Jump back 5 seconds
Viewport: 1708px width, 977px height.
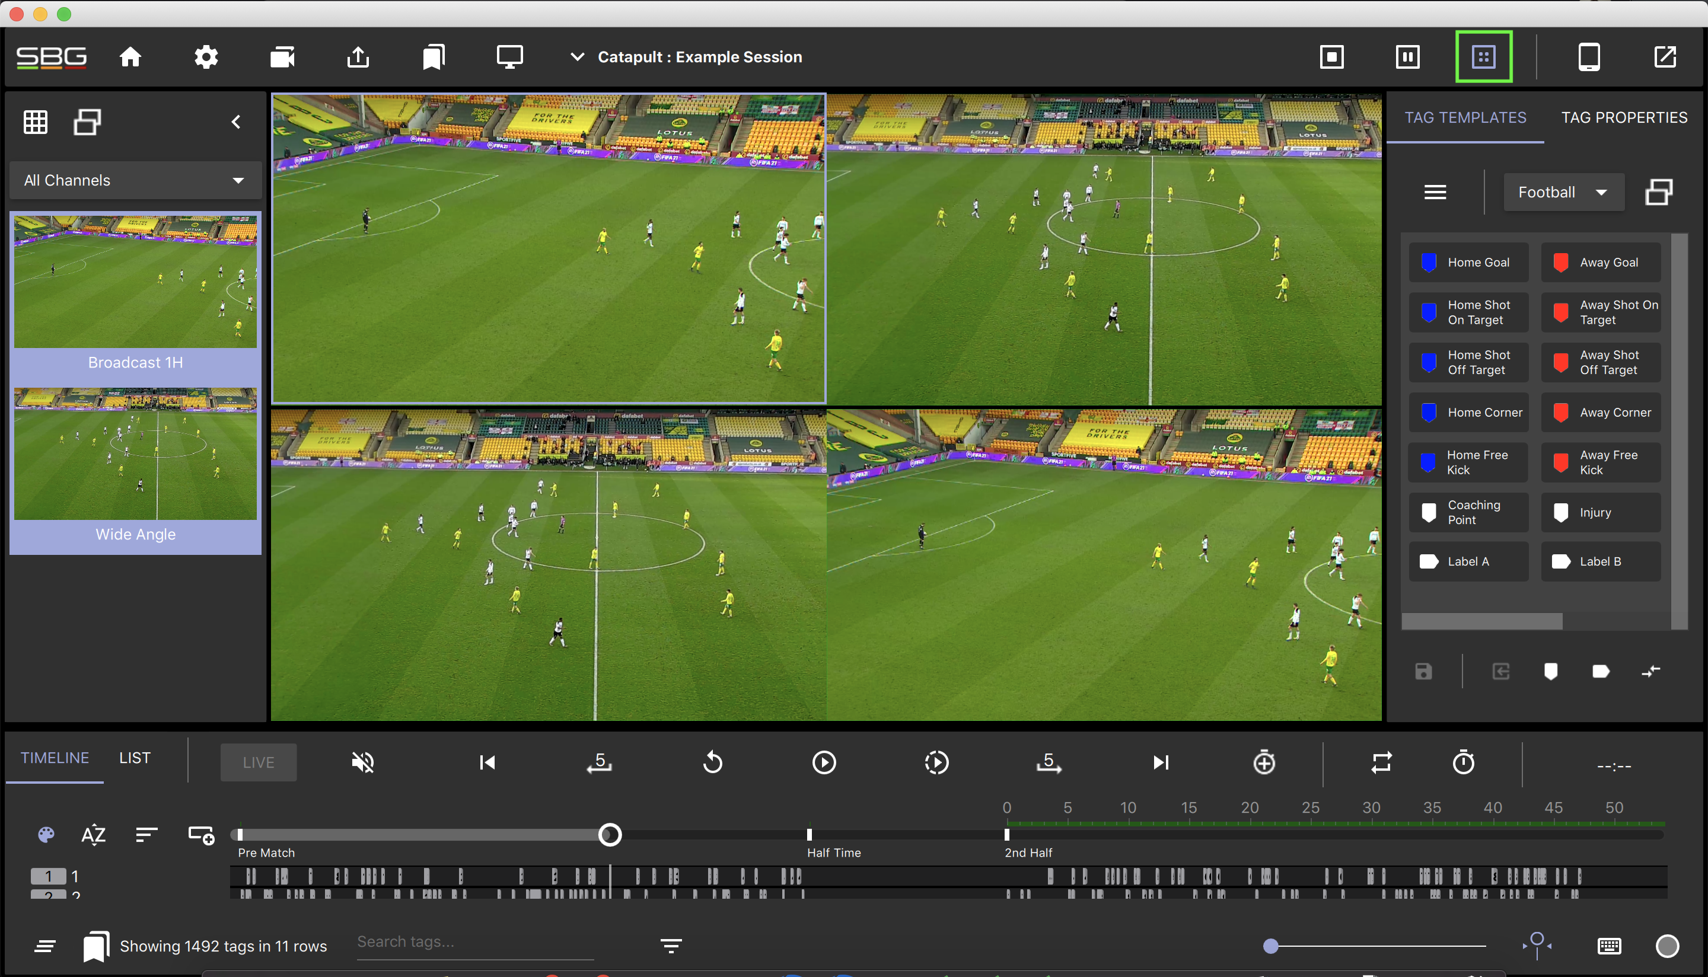tap(600, 762)
